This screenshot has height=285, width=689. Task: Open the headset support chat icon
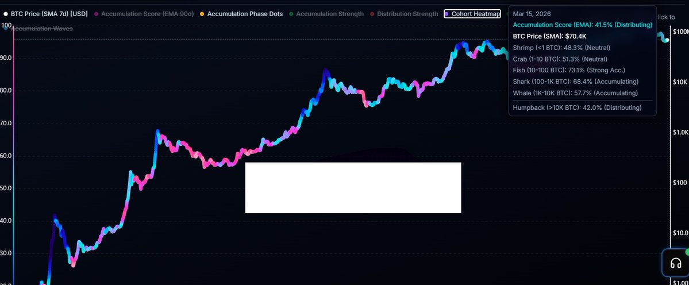coord(675,263)
